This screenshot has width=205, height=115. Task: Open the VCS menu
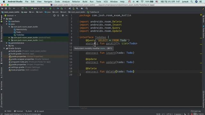click(x=105, y=2)
